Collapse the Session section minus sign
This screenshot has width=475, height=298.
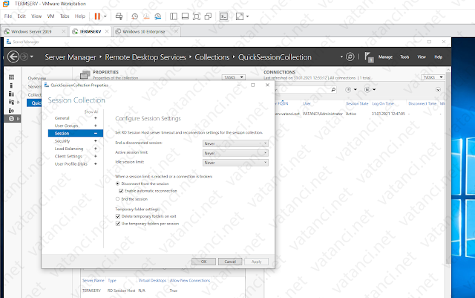pyautogui.click(x=96, y=134)
